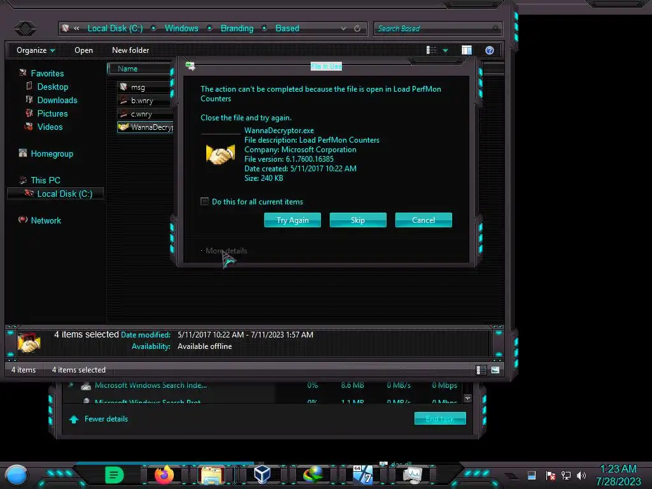Expand the Microsoft Windows Search Inde... row arrow
Image resolution: width=652 pixels, height=489 pixels.
pyautogui.click(x=71, y=385)
